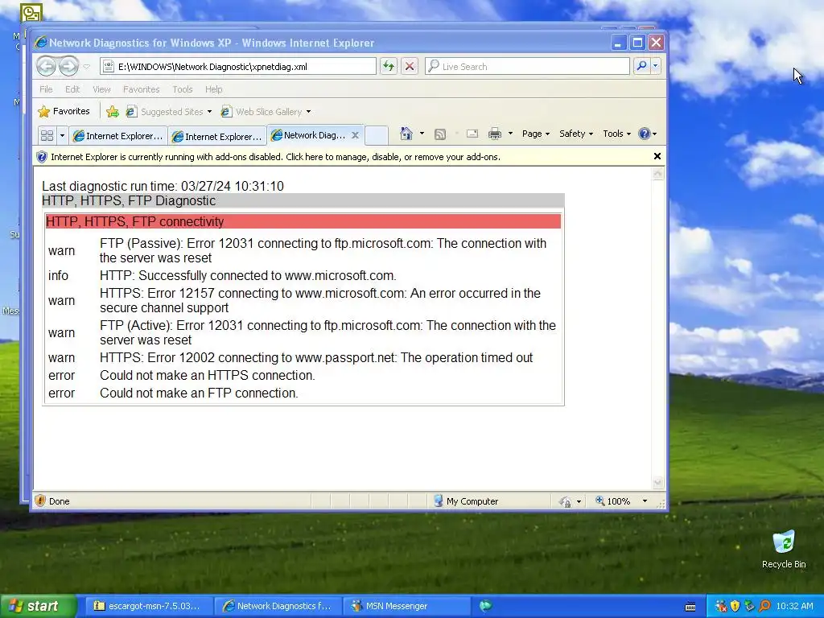Click the Back navigation arrow
824x618 pixels.
coord(46,66)
